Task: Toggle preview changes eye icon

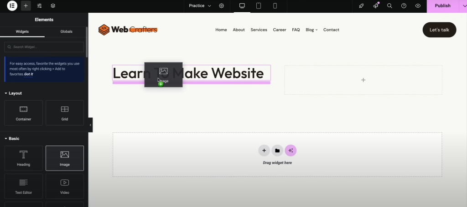Action: 418,5
